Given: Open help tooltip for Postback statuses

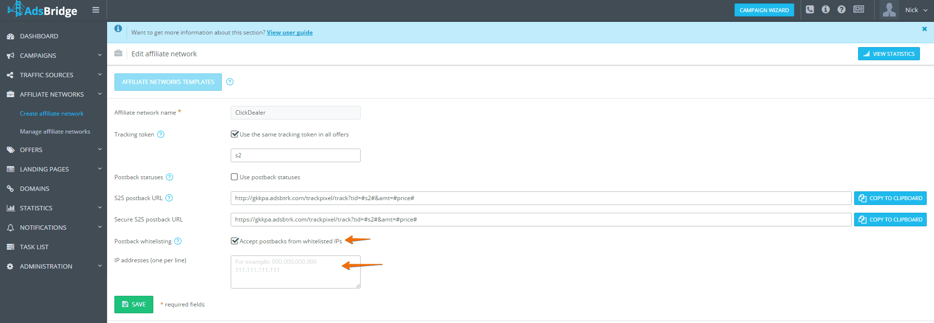Looking at the screenshot, I should pos(169,177).
